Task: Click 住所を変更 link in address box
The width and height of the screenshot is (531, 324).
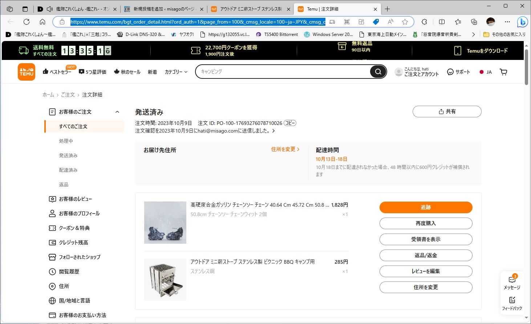Action: point(285,149)
